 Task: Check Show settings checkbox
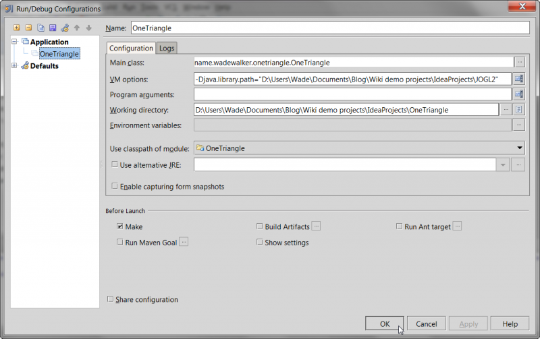pos(259,242)
